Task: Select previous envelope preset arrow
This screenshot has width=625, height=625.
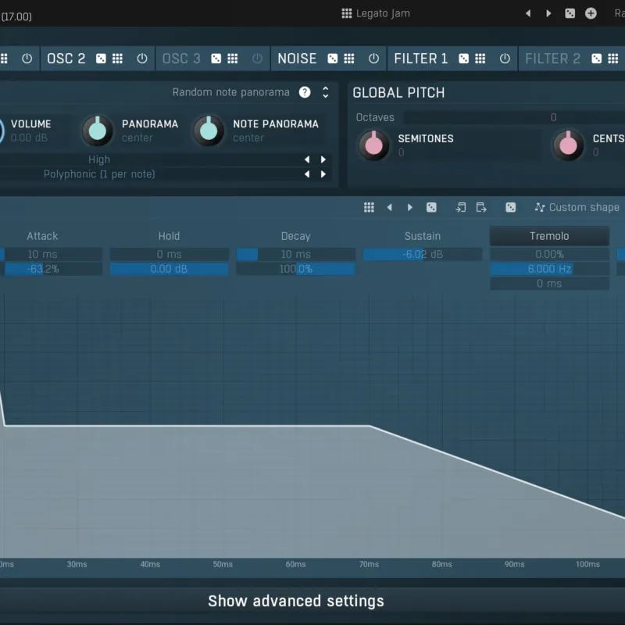Action: point(389,207)
